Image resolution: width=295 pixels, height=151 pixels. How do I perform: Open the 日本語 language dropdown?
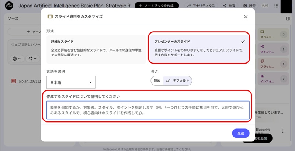click(x=71, y=82)
